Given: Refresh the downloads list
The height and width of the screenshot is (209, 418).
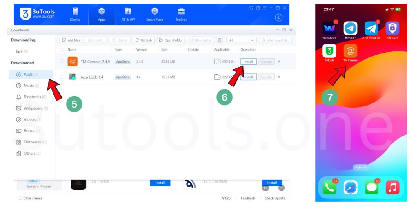Looking at the screenshot, I should point(144,40).
